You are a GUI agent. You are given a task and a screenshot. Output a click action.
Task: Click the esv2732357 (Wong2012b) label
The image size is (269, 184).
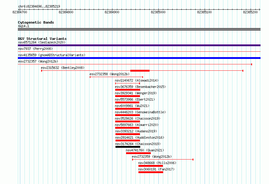38,61
